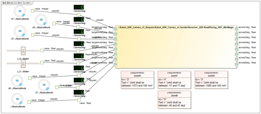Click the J3 JQueryKnob dial

pos(20,31)
